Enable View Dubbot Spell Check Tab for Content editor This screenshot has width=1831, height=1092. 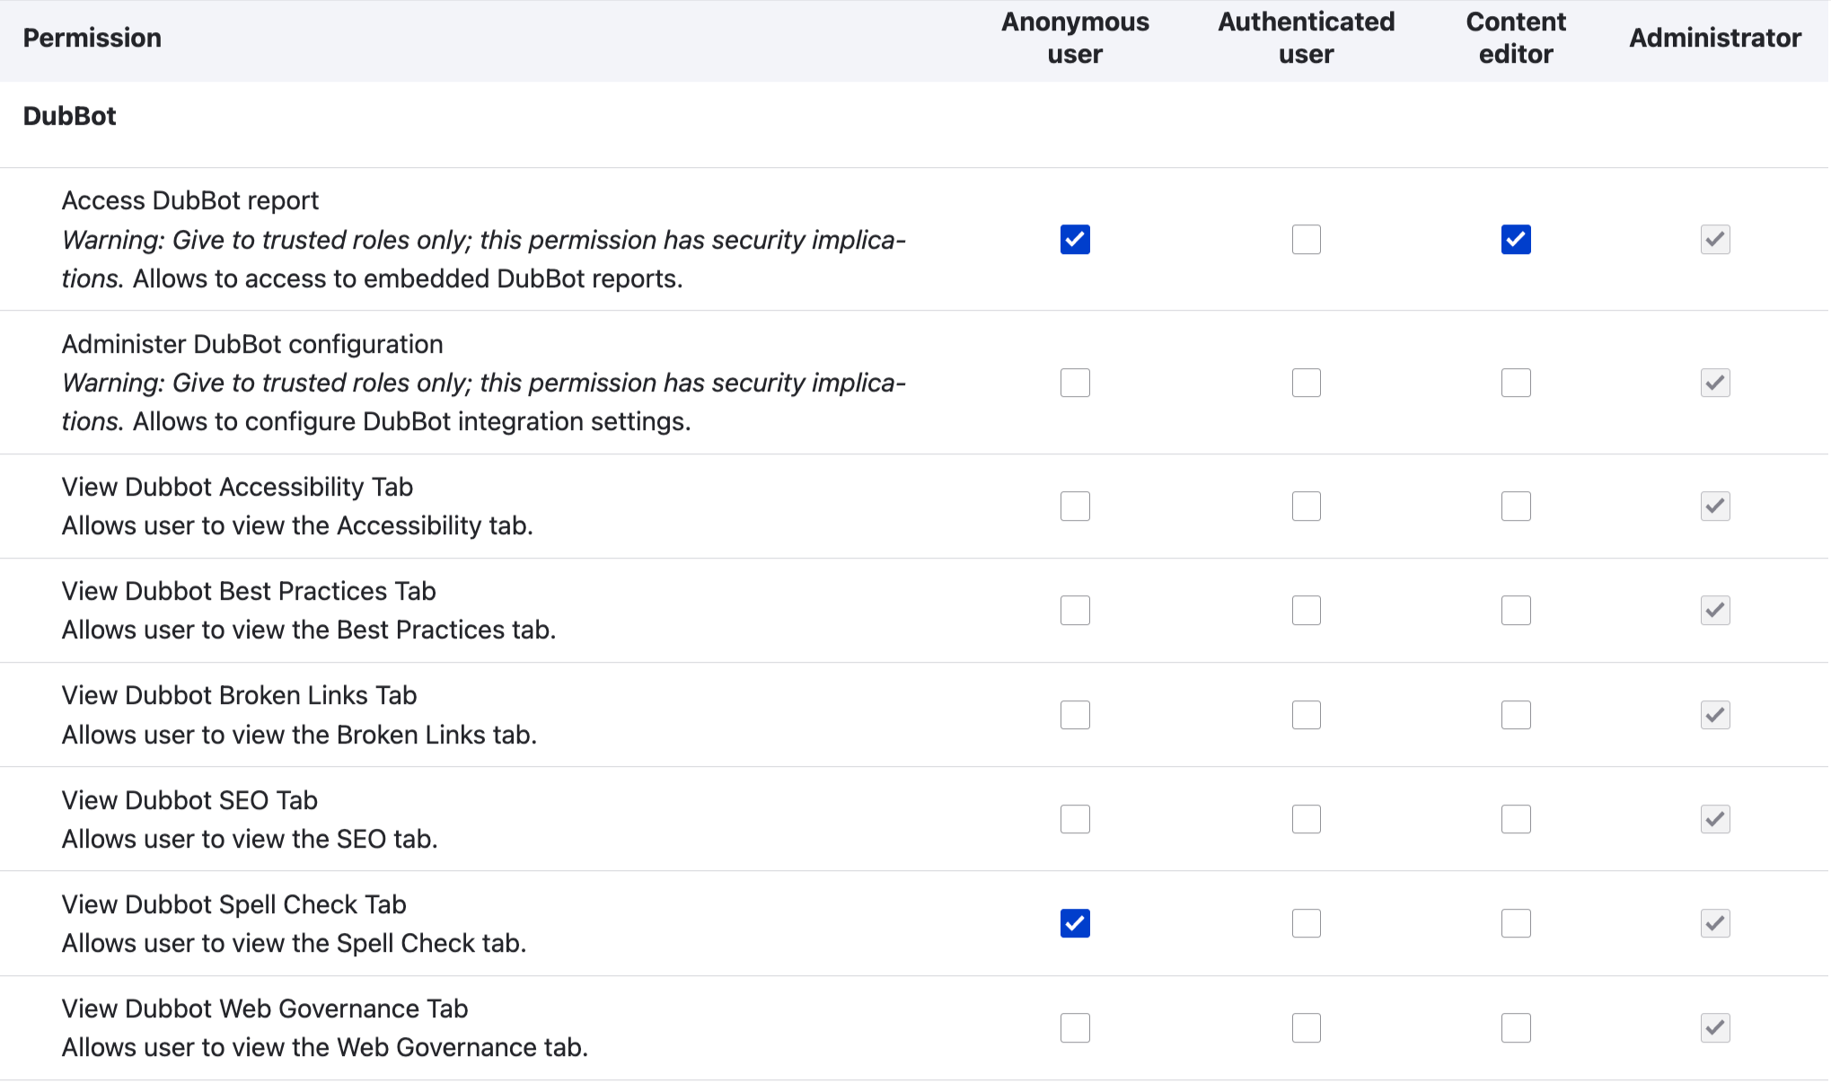1516,922
